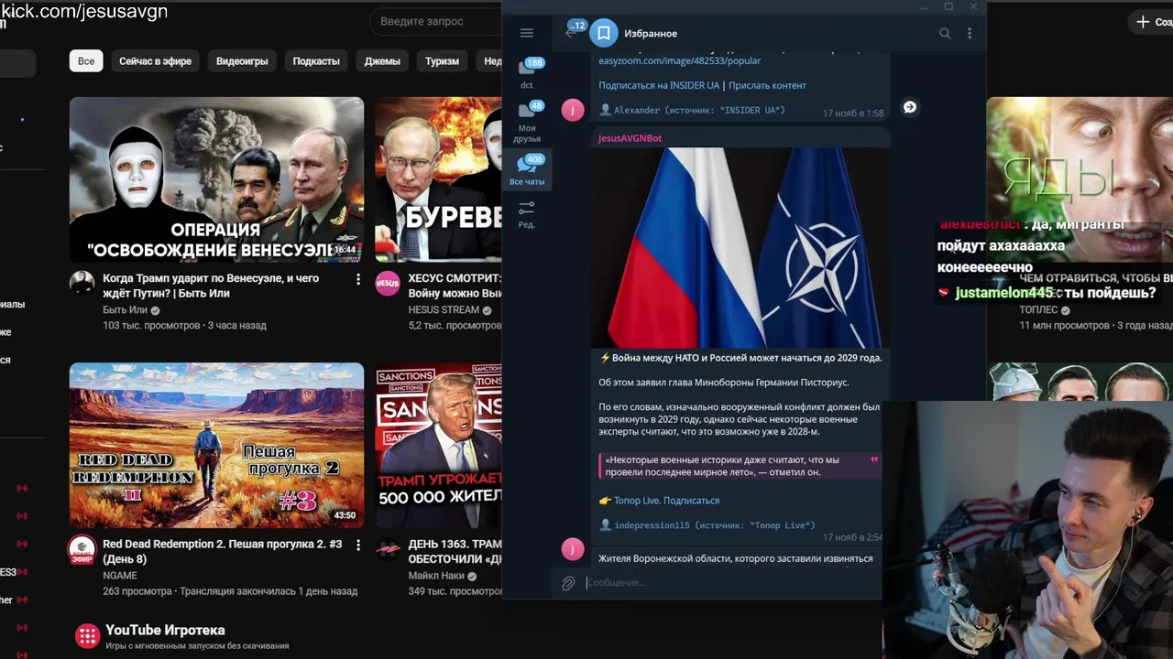Select the Все filter chip on YouTube
Screen dimensions: 1173x659
point(86,61)
